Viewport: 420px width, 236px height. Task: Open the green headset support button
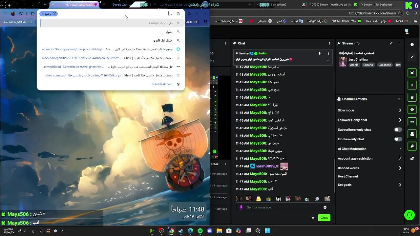click(409, 215)
